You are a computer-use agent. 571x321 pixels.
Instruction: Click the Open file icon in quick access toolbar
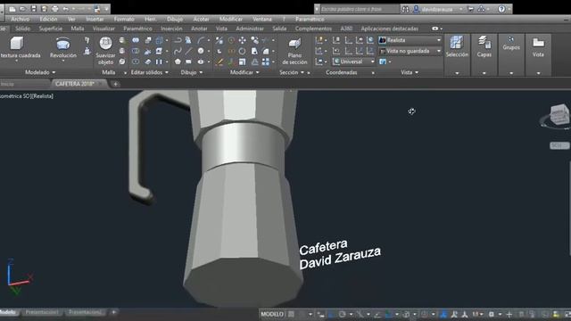click(23, 9)
